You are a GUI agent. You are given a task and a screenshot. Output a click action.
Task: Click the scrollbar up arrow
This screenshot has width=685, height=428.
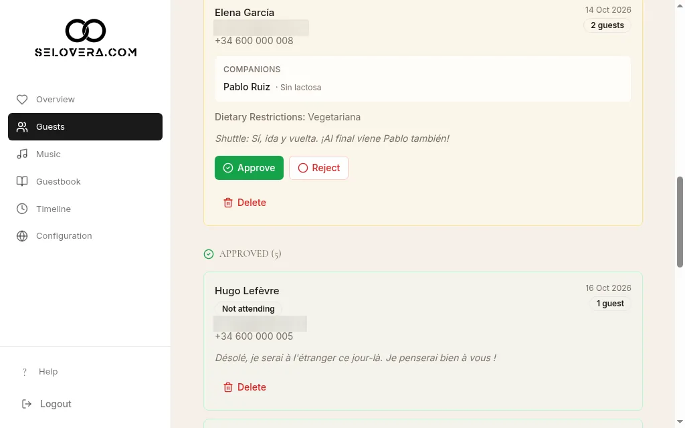click(x=680, y=5)
